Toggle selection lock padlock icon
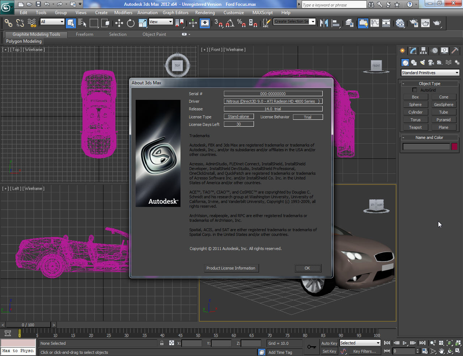The width and height of the screenshot is (463, 356). 162,343
